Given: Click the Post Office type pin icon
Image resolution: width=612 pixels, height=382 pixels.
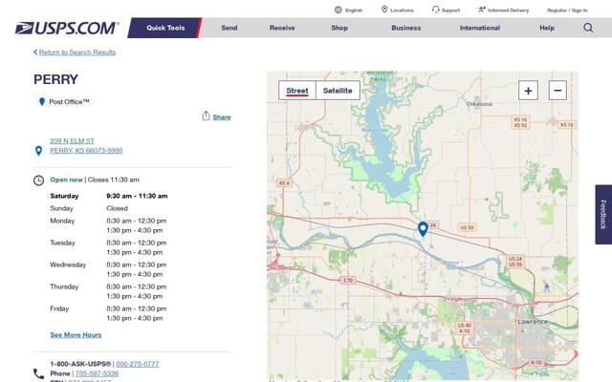Looking at the screenshot, I should click(42, 102).
